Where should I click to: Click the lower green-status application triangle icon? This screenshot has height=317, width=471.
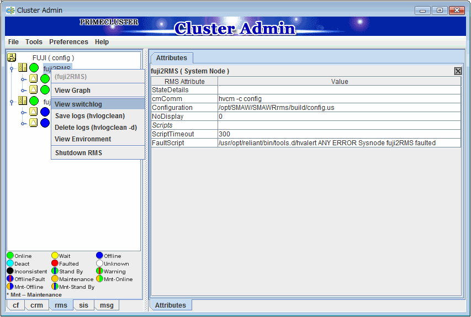click(33, 89)
